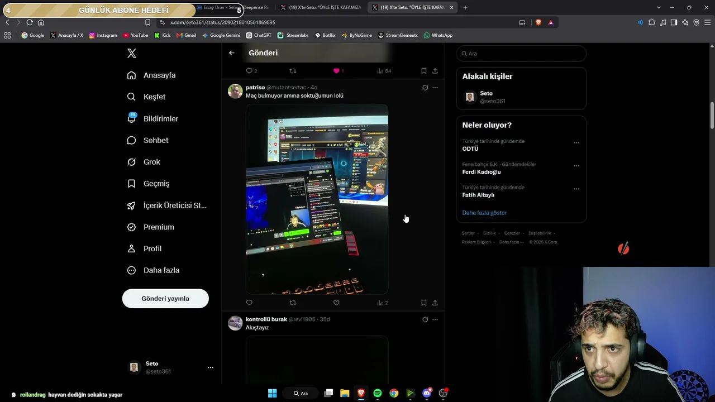Click the Brave Shields icon in address bar
This screenshot has width=715, height=402.
click(538, 22)
